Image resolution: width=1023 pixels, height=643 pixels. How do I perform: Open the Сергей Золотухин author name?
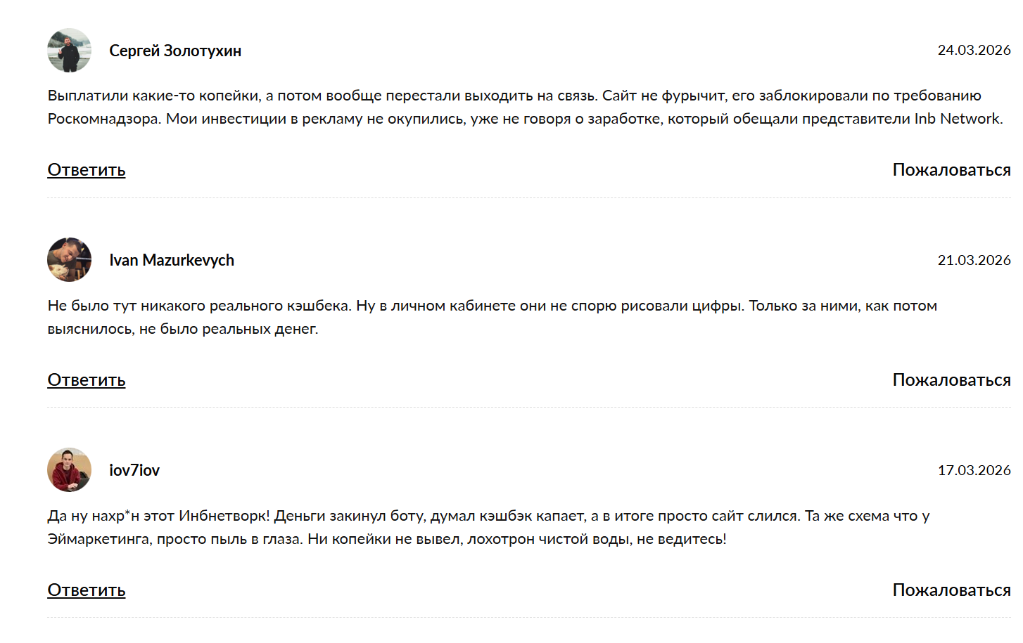(175, 51)
